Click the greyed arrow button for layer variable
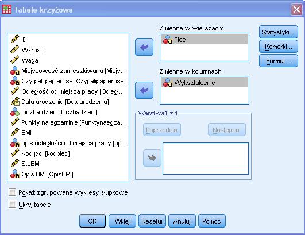The image size is (305, 235). (x=152, y=158)
